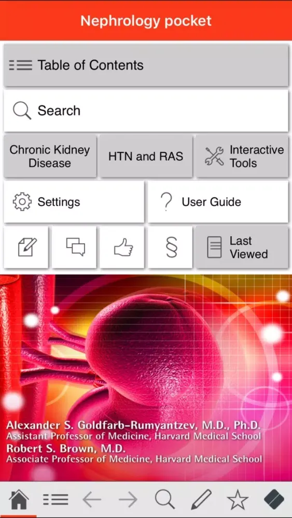
Task: Click the Nephrology pocket title
Action: tap(146, 21)
